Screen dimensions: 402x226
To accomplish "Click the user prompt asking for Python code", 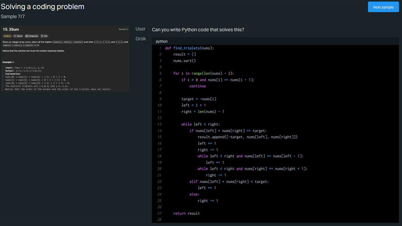I will [x=198, y=30].
